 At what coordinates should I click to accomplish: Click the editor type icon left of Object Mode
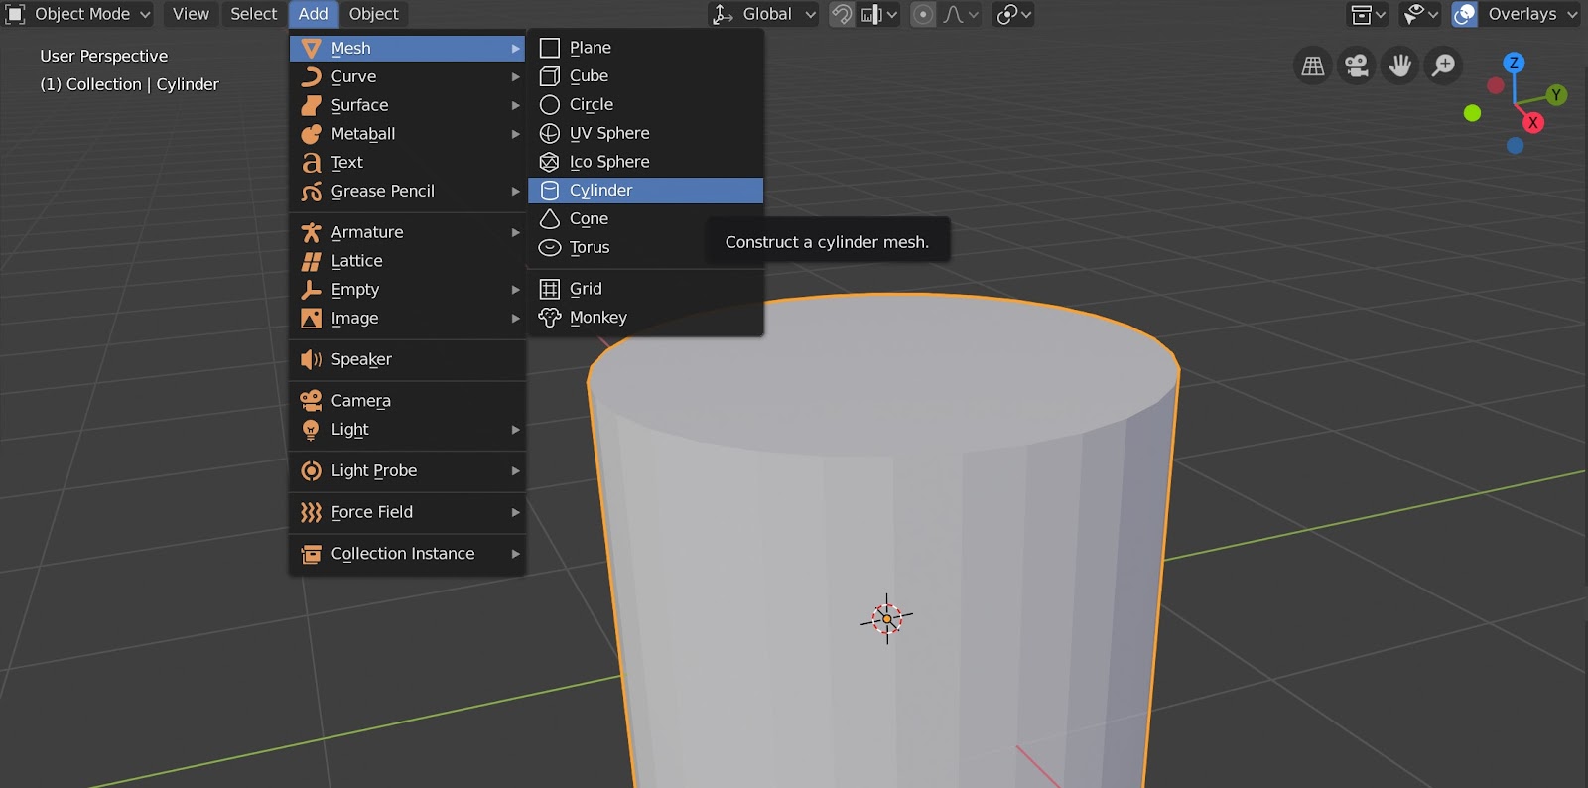click(x=15, y=14)
